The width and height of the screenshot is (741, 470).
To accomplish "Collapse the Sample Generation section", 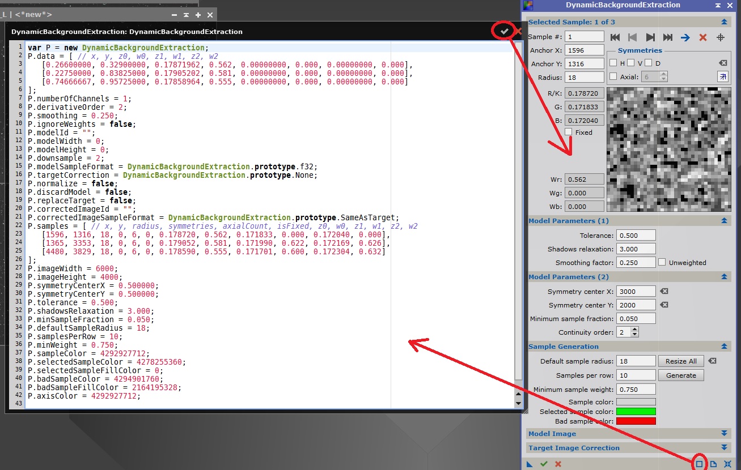I will pyautogui.click(x=724, y=347).
